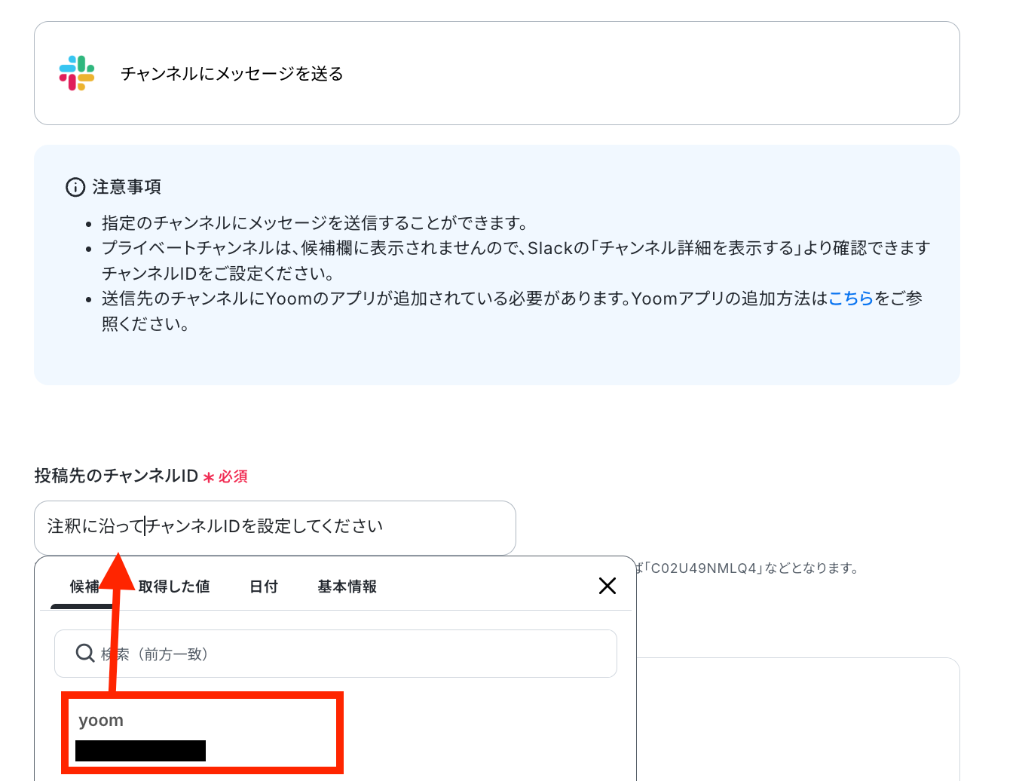Switch to the 候補 tab
The image size is (1016, 781).
pyautogui.click(x=84, y=587)
